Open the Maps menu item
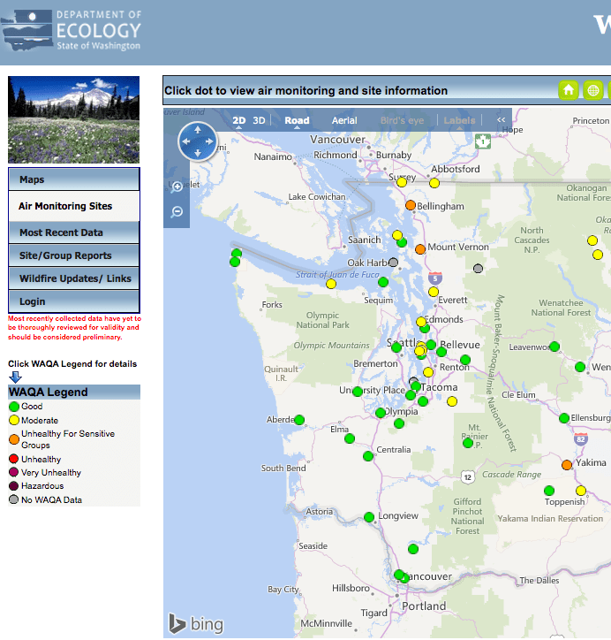Screen dimensions: 611x640 coord(73,179)
